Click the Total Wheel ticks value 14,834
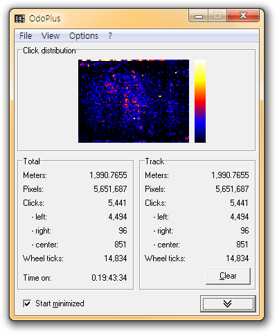Screen dimensions: 277x334 click(x=116, y=258)
